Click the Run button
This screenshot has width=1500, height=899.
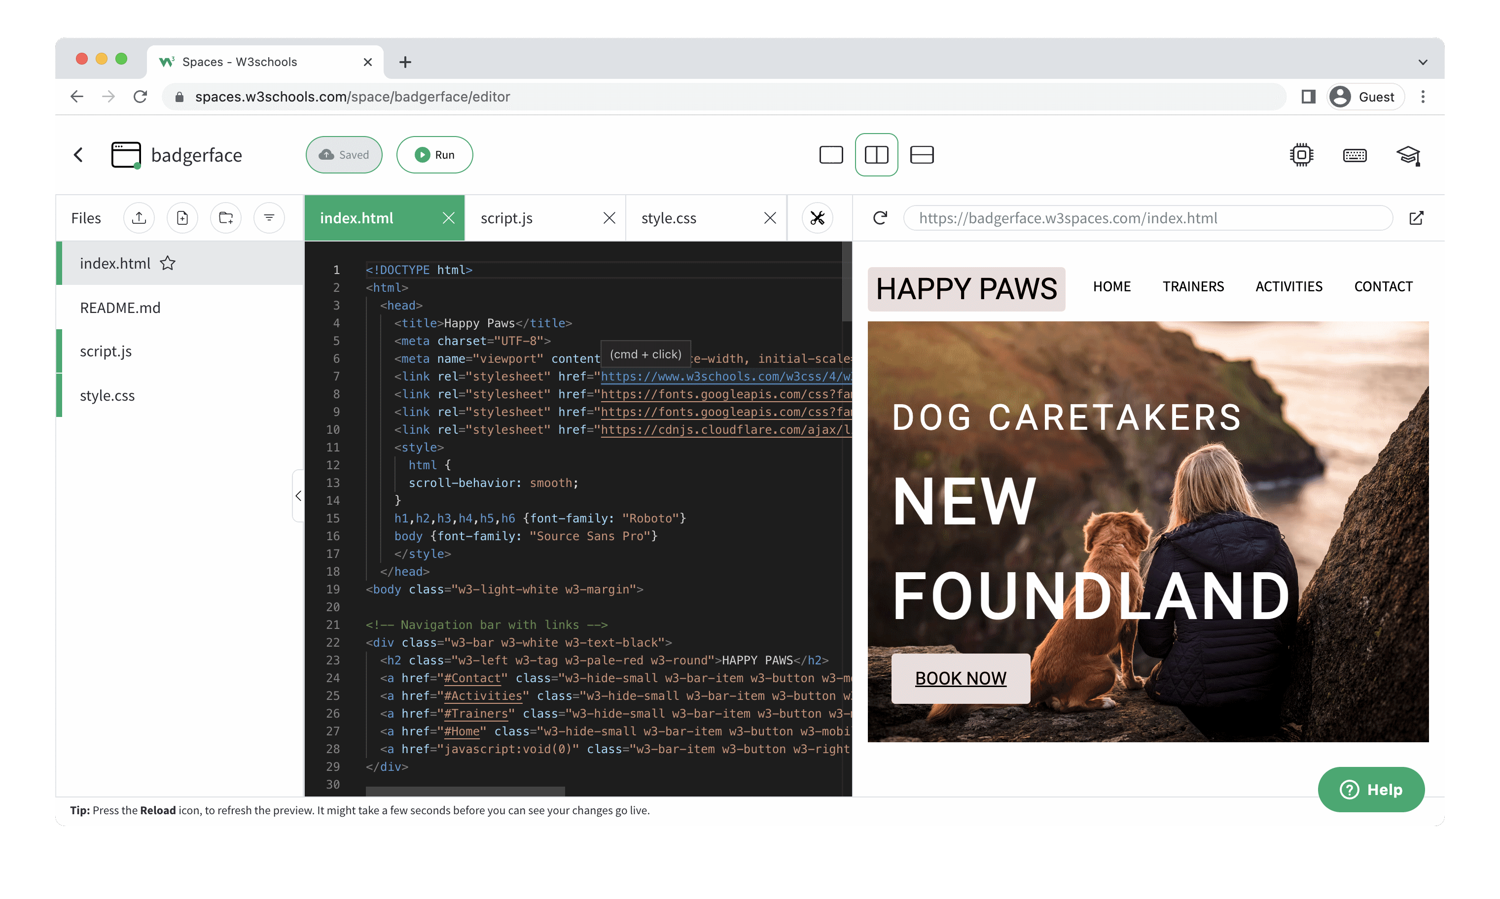click(434, 155)
